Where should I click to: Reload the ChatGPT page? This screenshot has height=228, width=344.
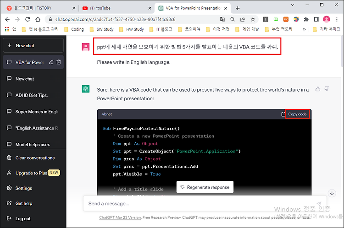pyautogui.click(x=28, y=19)
